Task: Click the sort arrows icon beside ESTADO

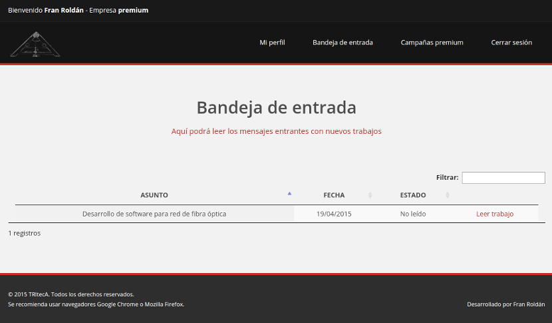Action: click(x=448, y=195)
